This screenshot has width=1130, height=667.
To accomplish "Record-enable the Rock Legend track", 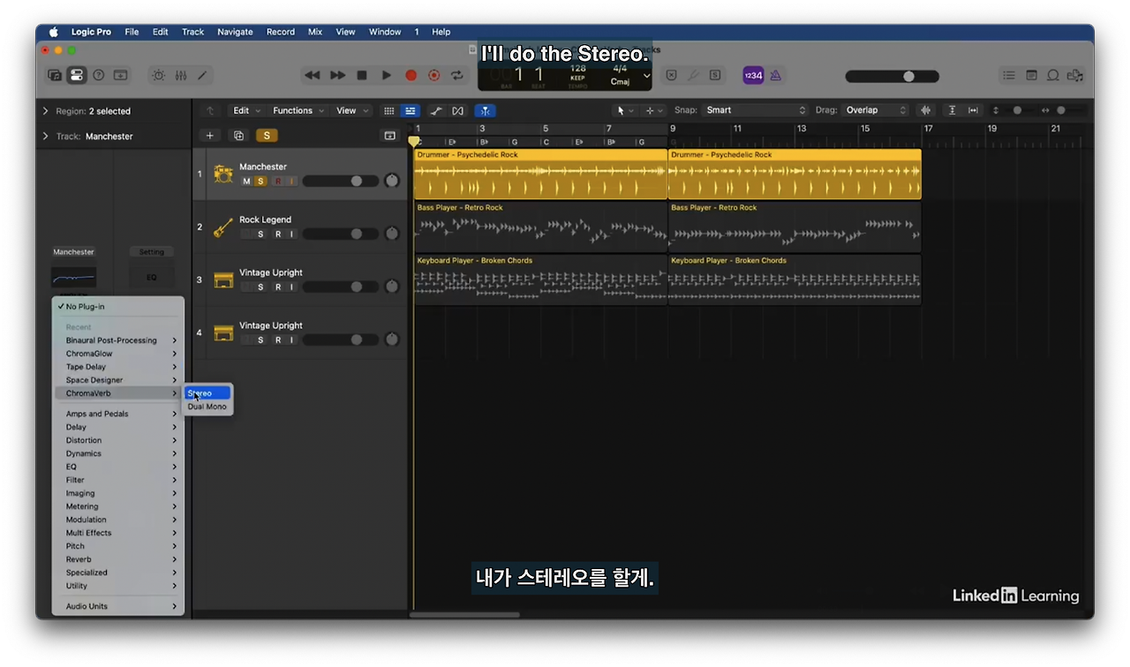I will tap(277, 234).
